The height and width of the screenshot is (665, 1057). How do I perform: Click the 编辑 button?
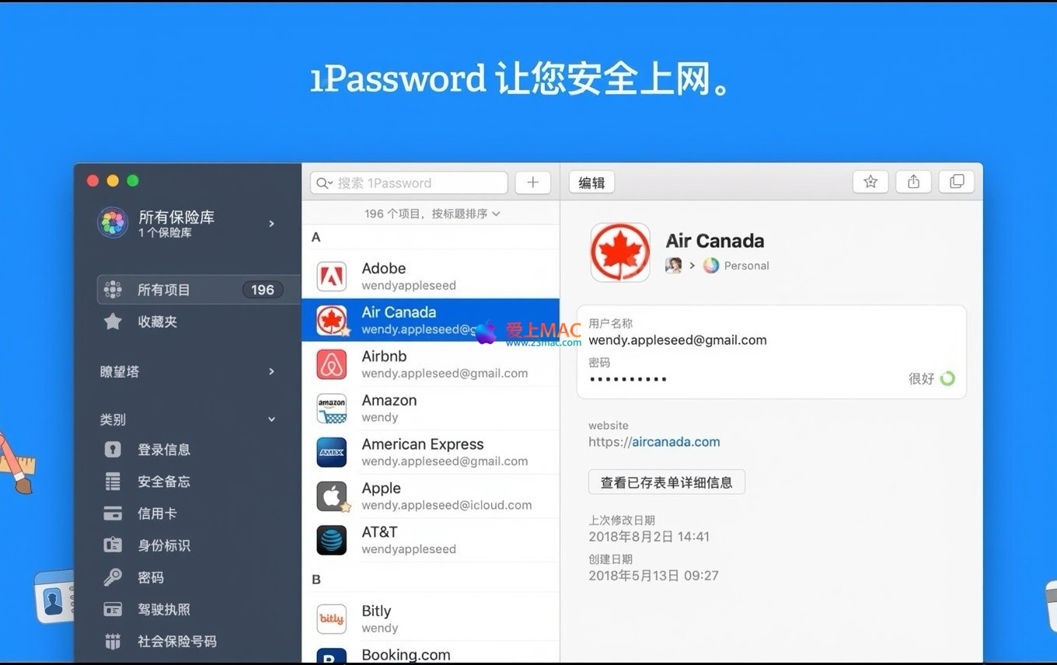(591, 183)
